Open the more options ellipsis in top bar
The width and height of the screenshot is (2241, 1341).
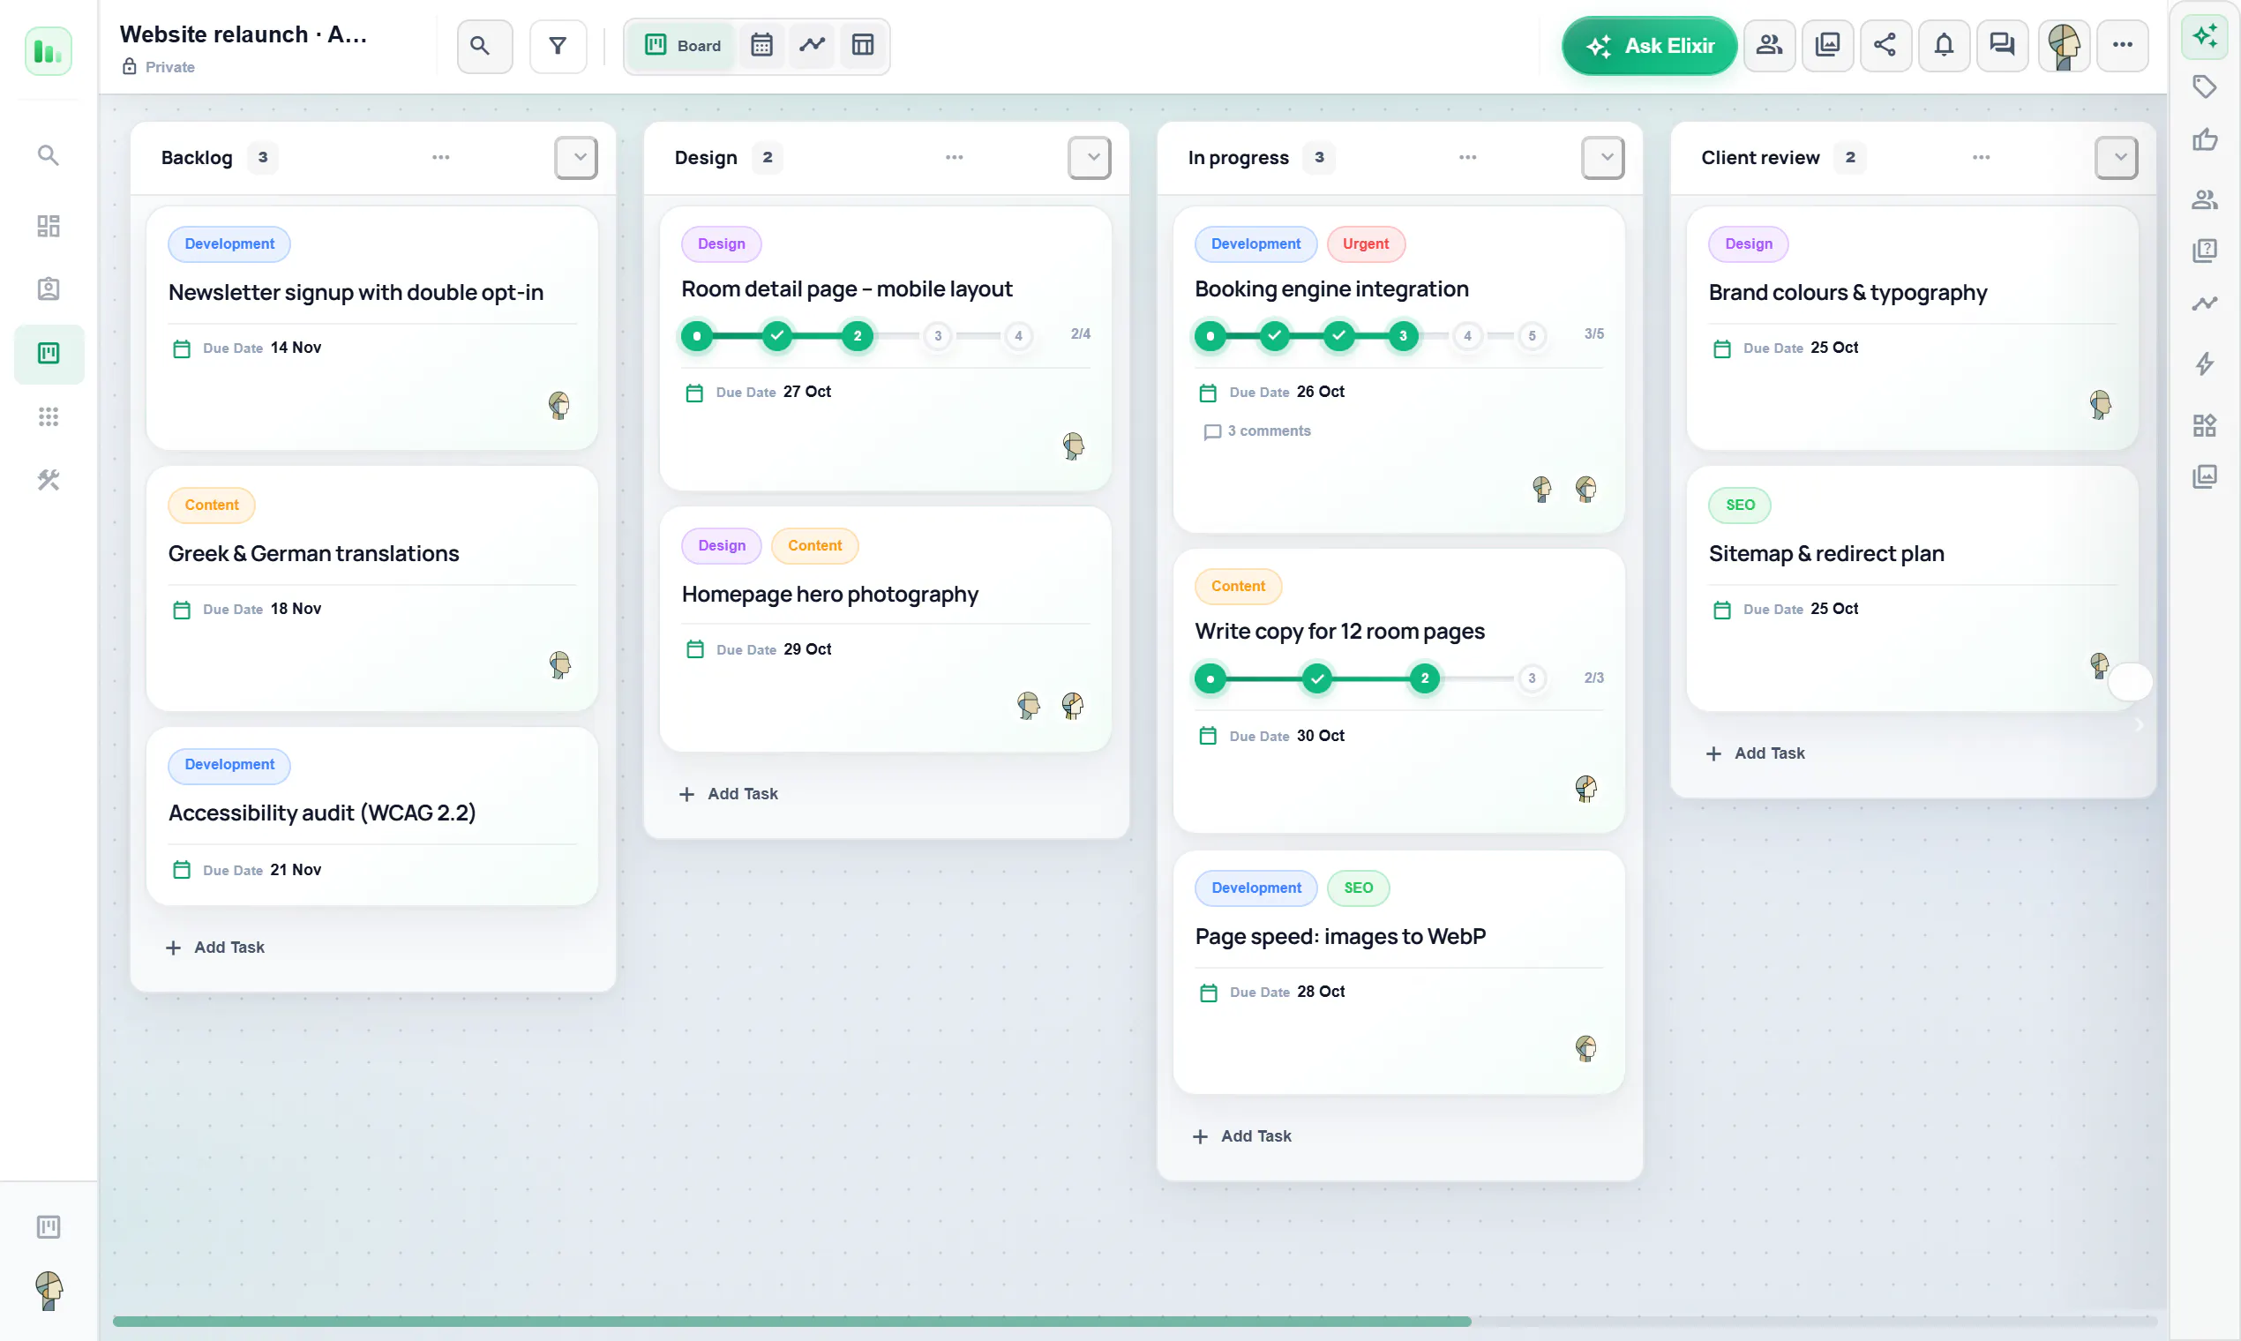coord(2123,45)
